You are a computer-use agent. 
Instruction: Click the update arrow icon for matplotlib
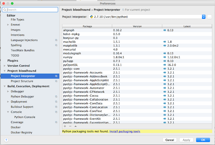click(x=165, y=46)
